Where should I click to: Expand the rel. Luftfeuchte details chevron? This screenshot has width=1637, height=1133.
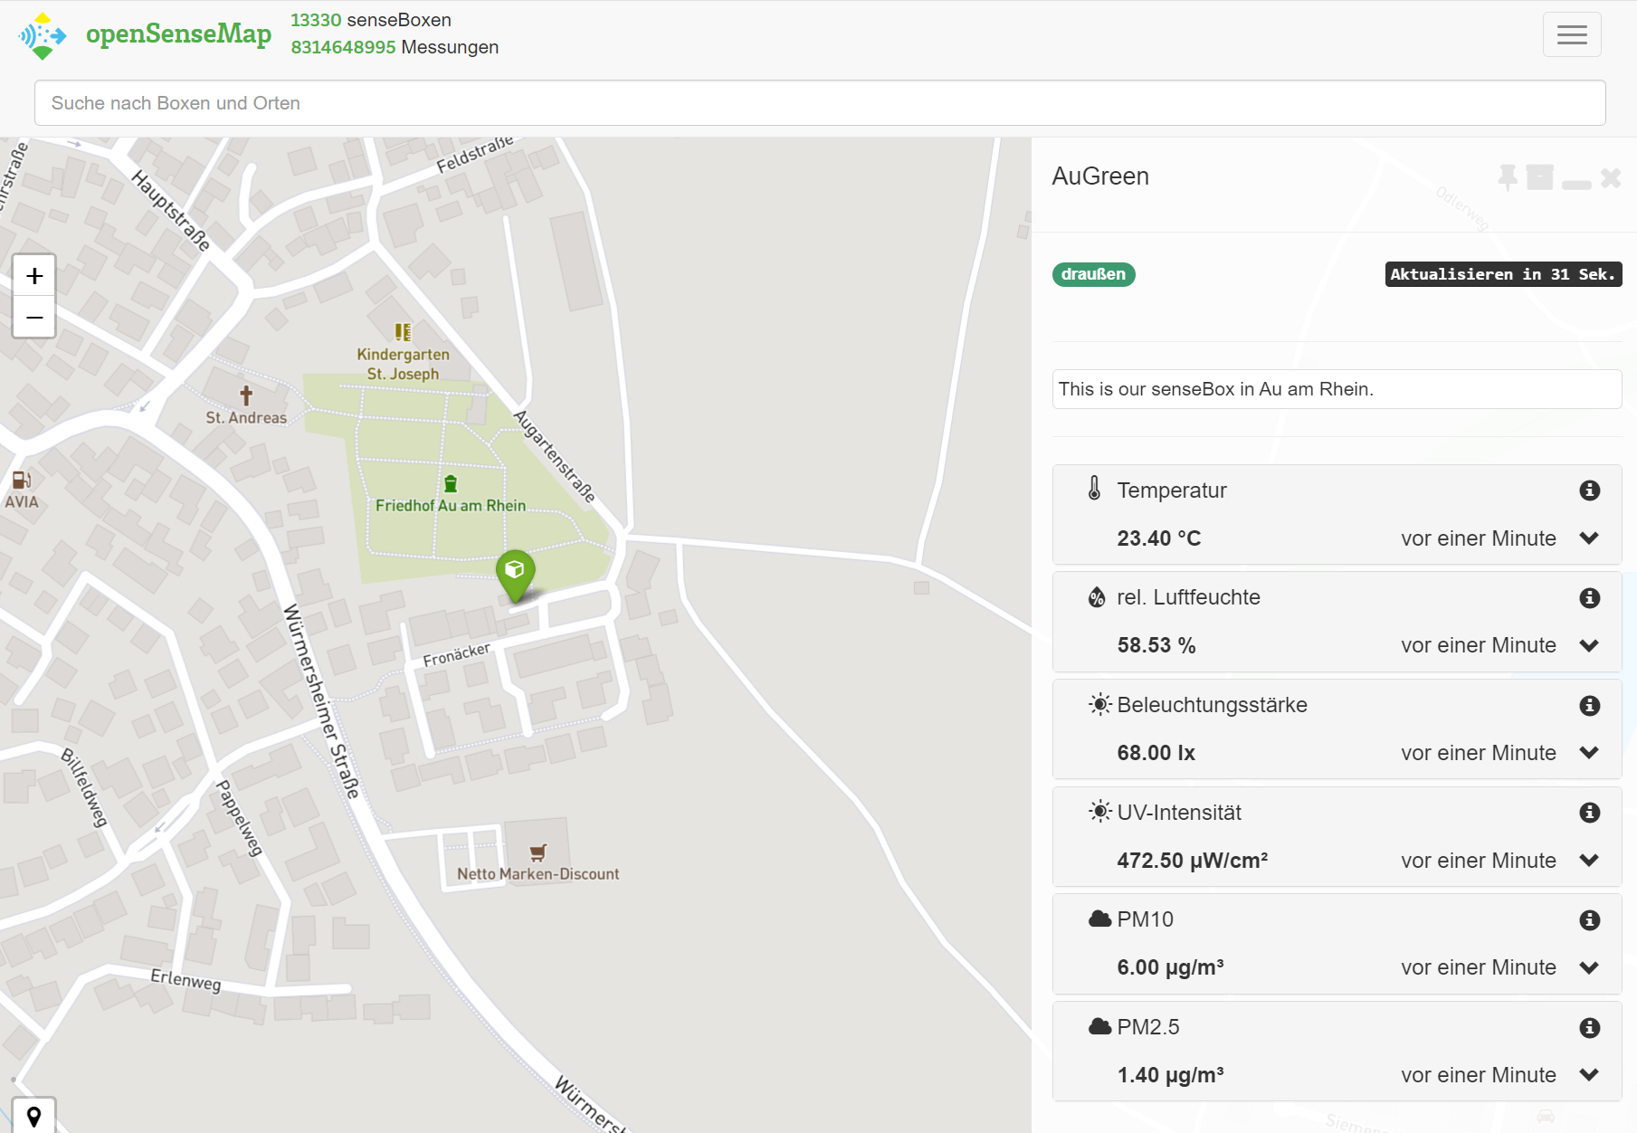pyautogui.click(x=1589, y=646)
